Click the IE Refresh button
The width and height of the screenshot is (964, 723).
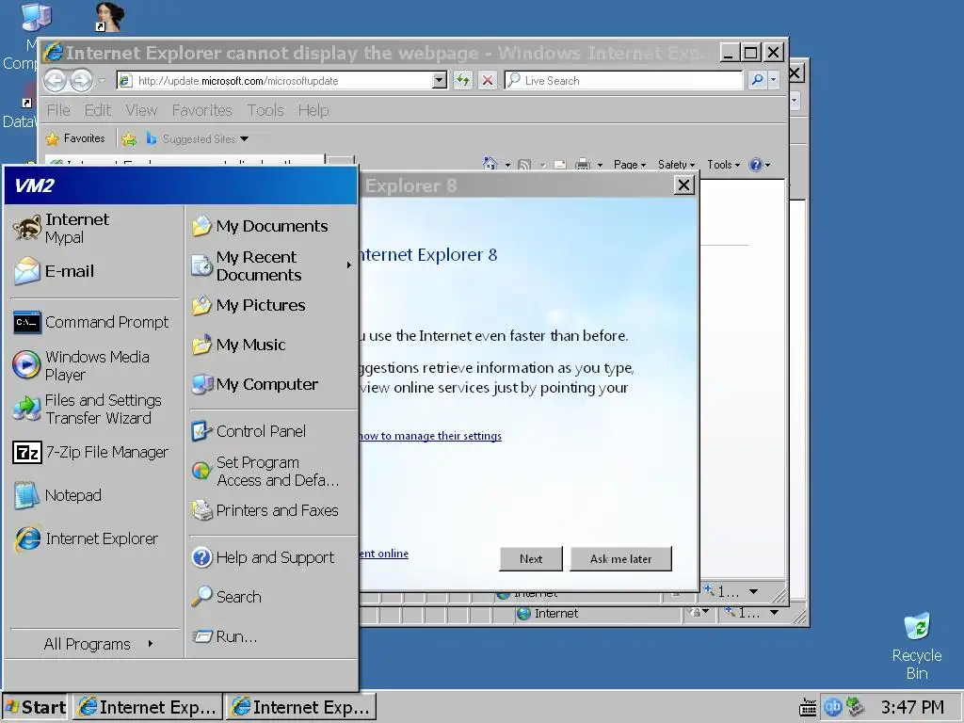tap(463, 81)
